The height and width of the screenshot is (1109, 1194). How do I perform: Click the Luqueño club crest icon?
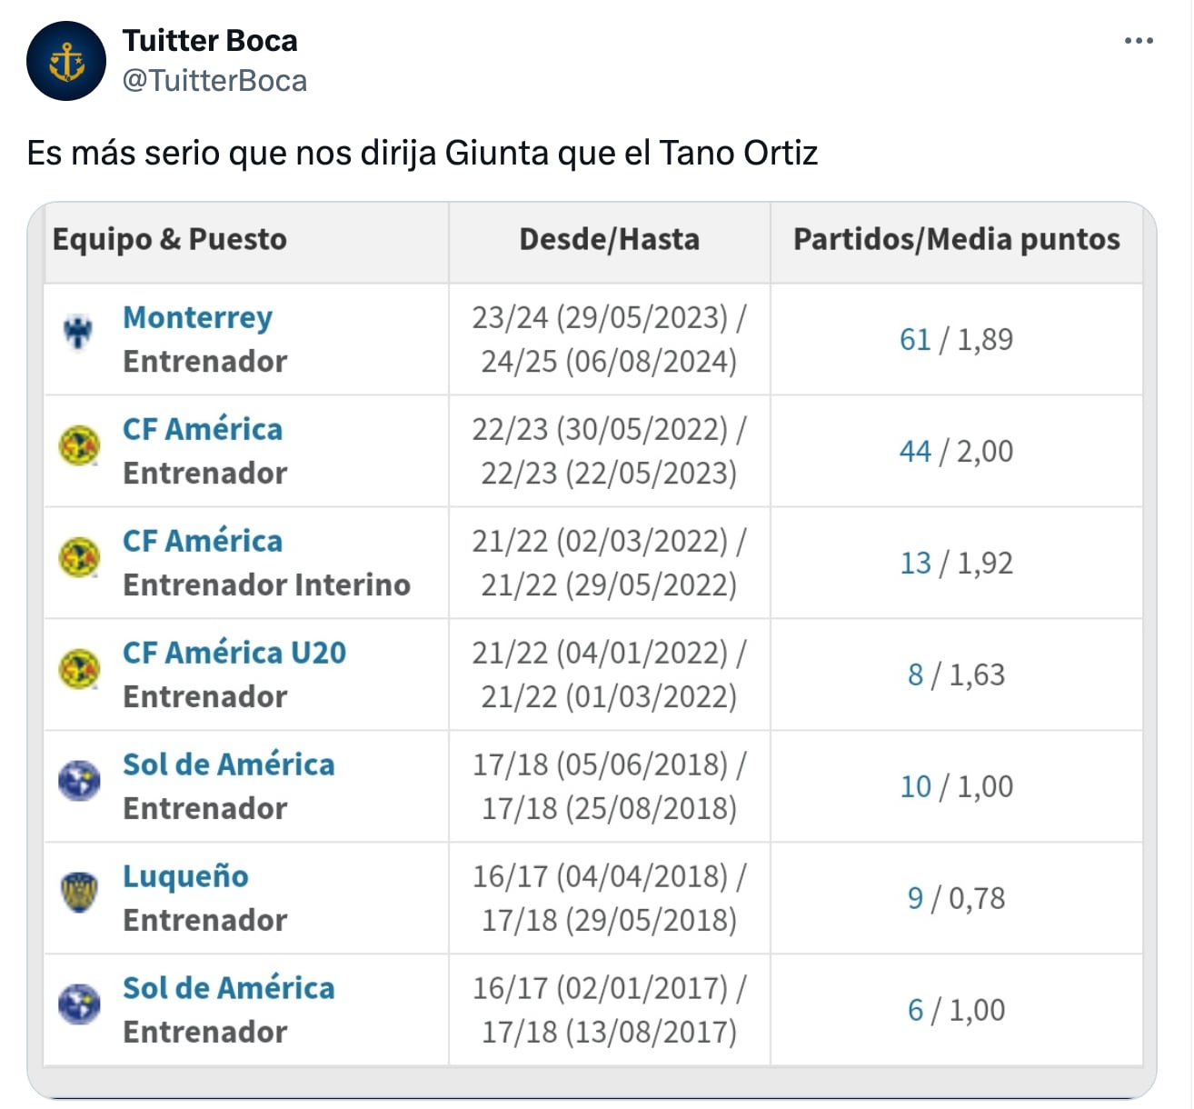click(x=79, y=892)
